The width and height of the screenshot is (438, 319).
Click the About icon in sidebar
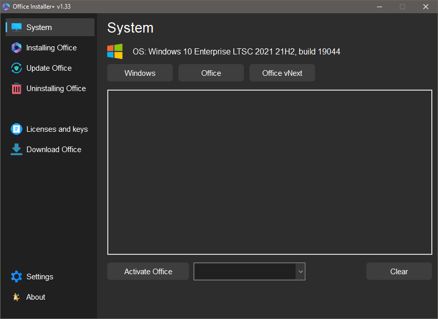click(17, 297)
